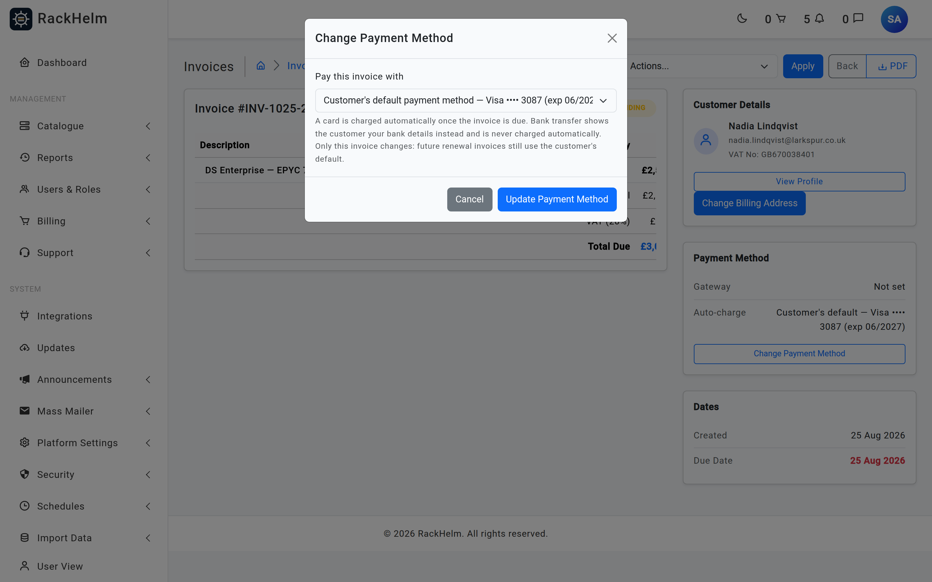Image resolution: width=932 pixels, height=582 pixels.
Task: Open Security menu label
Action: point(55,474)
